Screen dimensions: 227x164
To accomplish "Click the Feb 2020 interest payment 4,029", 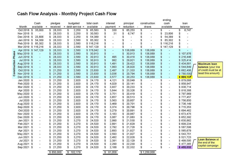I will (113, 84).
